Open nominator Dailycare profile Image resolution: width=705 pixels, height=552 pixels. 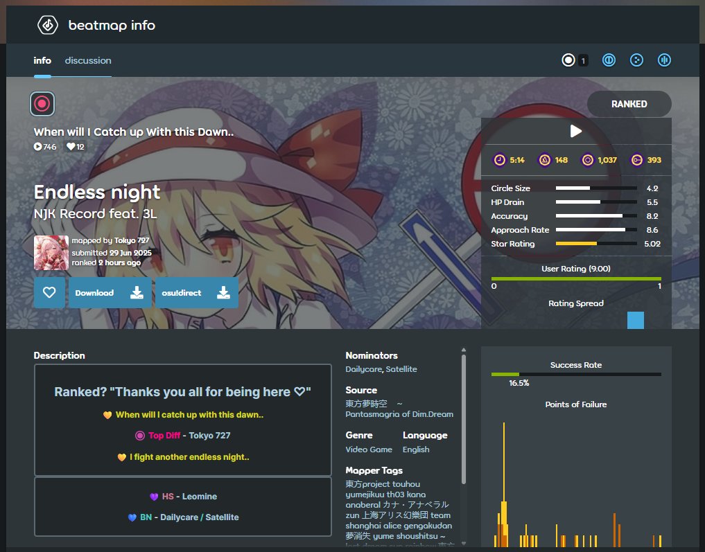[363, 369]
